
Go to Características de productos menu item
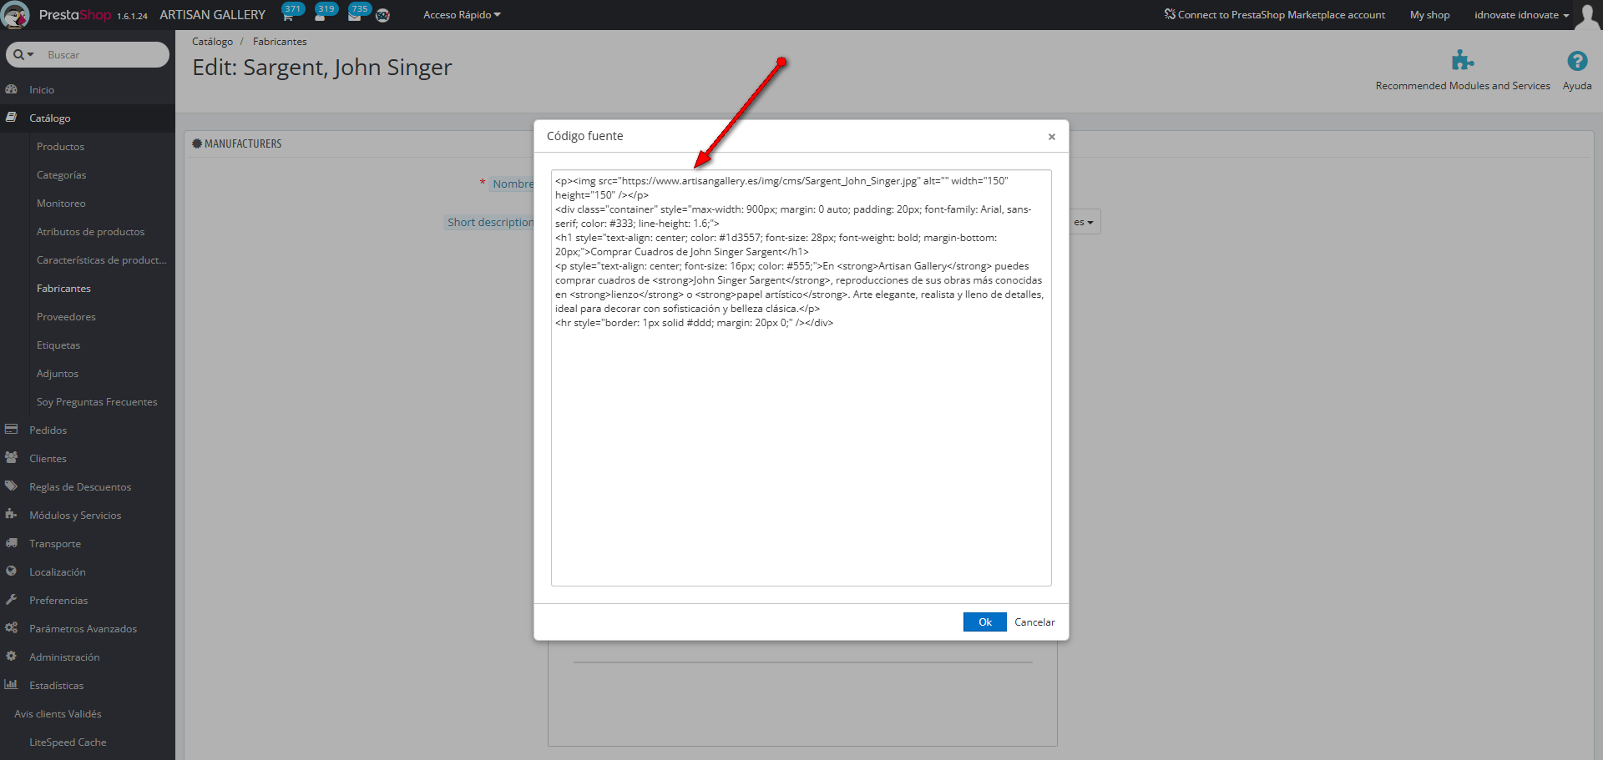(101, 259)
